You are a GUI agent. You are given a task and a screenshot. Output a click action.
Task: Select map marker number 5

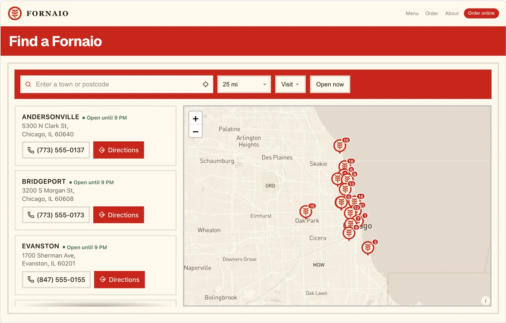pyautogui.click(x=342, y=203)
